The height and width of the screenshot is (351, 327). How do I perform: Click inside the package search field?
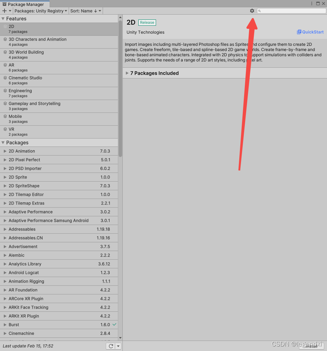pos(291,11)
